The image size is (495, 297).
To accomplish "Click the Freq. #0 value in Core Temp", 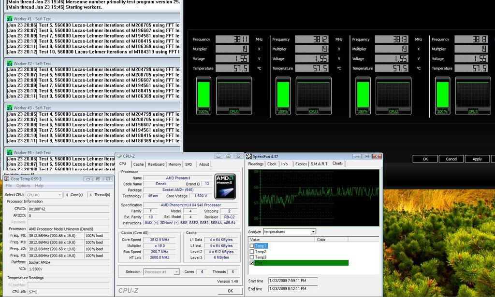I will [56, 236].
